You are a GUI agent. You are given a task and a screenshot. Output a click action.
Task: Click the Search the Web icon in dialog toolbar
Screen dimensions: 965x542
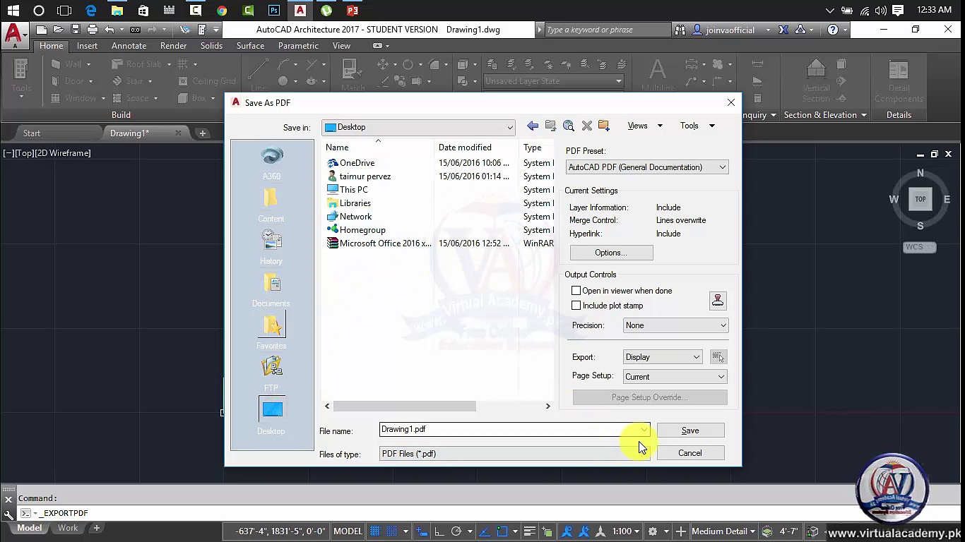click(x=569, y=126)
